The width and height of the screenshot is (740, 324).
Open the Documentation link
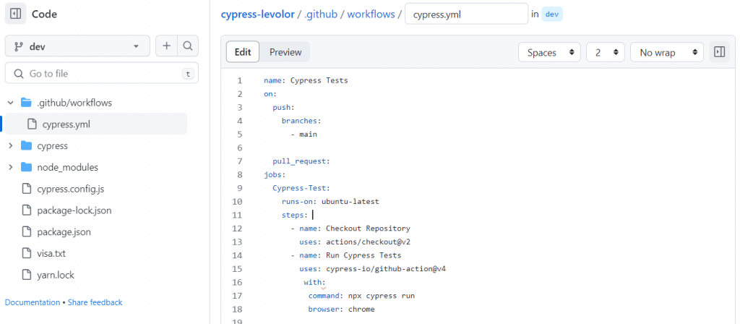tap(32, 302)
